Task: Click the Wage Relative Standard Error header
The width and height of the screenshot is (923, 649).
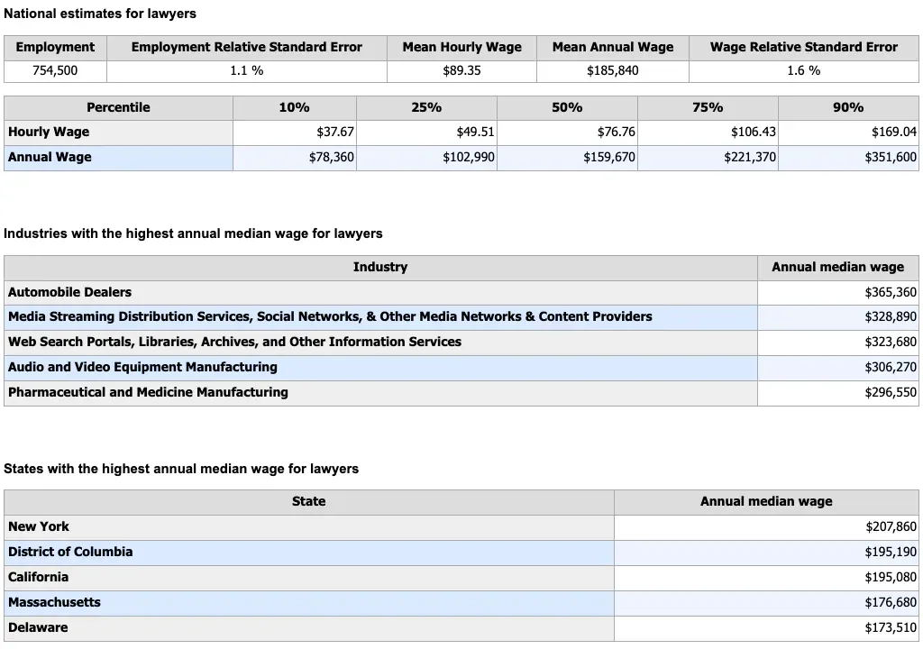Action: click(803, 47)
